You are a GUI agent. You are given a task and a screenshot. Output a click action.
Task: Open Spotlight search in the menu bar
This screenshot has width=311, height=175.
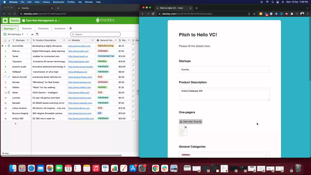pos(273,2)
